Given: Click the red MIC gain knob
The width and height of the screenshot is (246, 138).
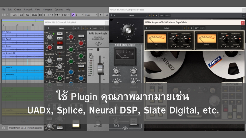Looking at the screenshot, I should (x=49, y=48).
